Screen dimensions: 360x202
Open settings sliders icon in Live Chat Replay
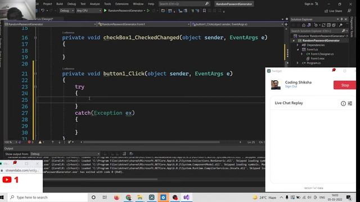coord(350,103)
